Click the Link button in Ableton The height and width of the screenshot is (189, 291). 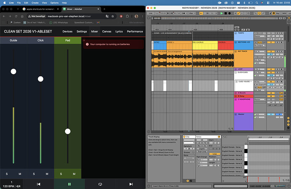(151, 13)
